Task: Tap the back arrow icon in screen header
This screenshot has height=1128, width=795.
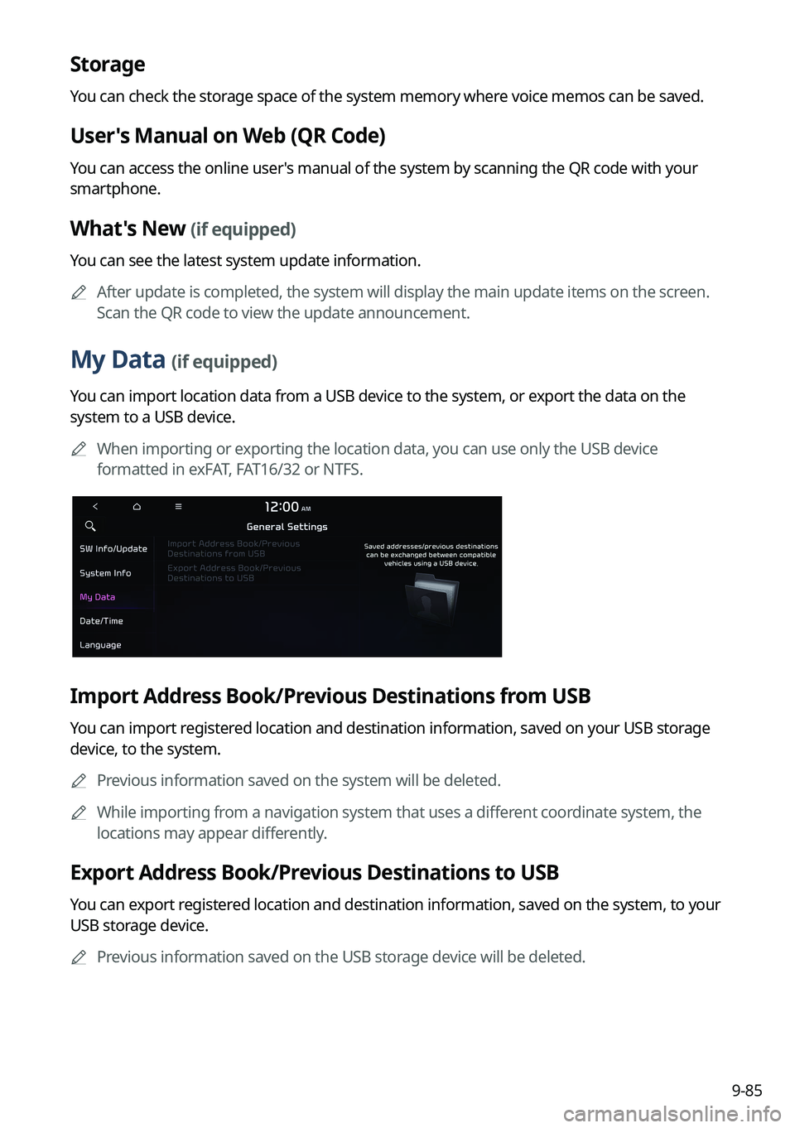Action: coord(95,506)
